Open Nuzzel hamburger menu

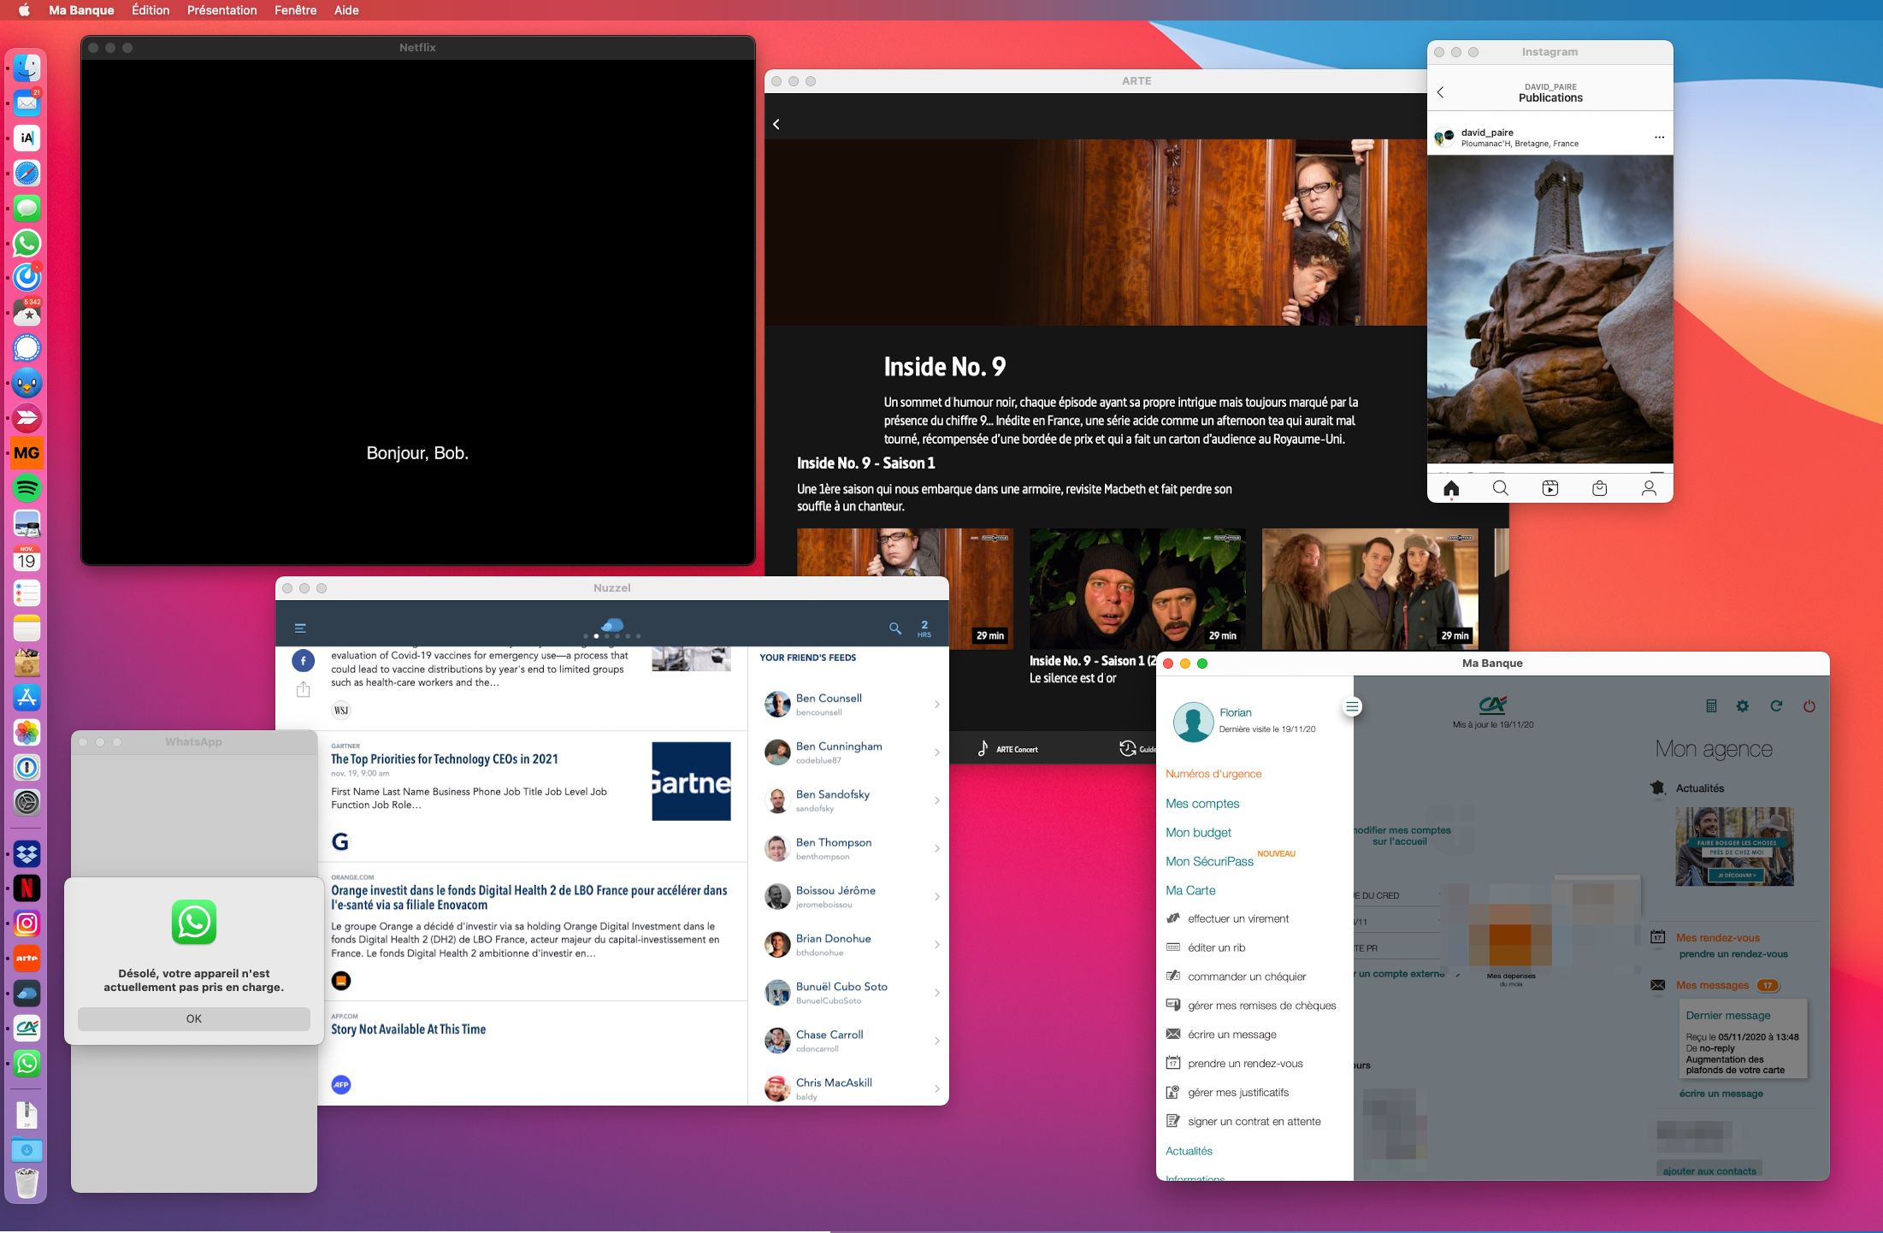(x=300, y=628)
